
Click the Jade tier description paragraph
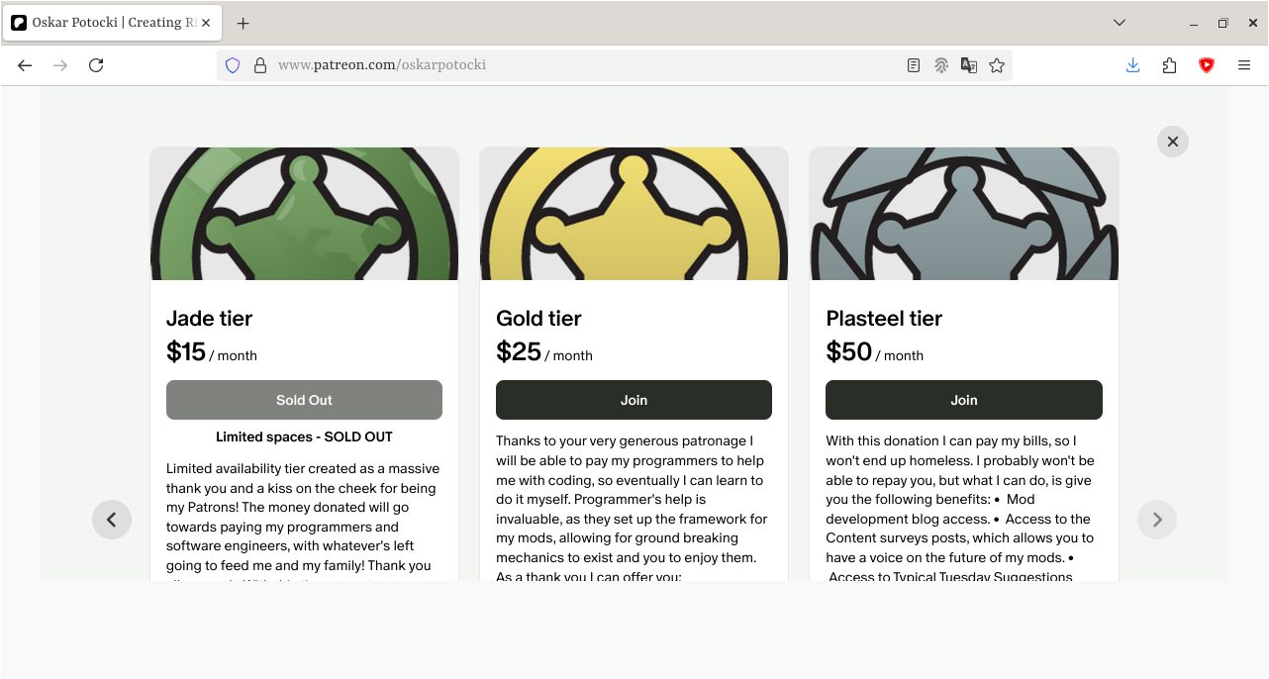pos(304,520)
